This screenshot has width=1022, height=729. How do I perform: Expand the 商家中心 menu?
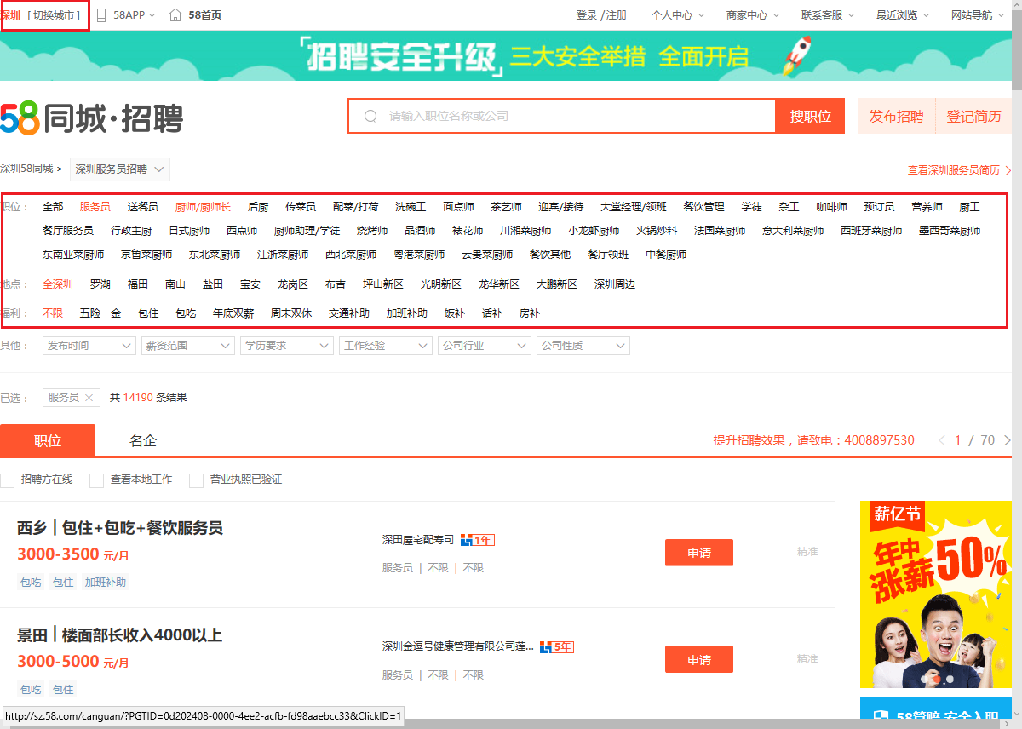(x=753, y=15)
